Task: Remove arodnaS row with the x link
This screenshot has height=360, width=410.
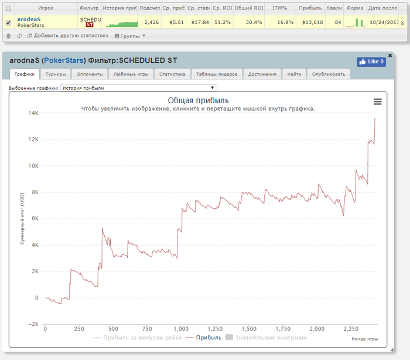Action: [402, 23]
